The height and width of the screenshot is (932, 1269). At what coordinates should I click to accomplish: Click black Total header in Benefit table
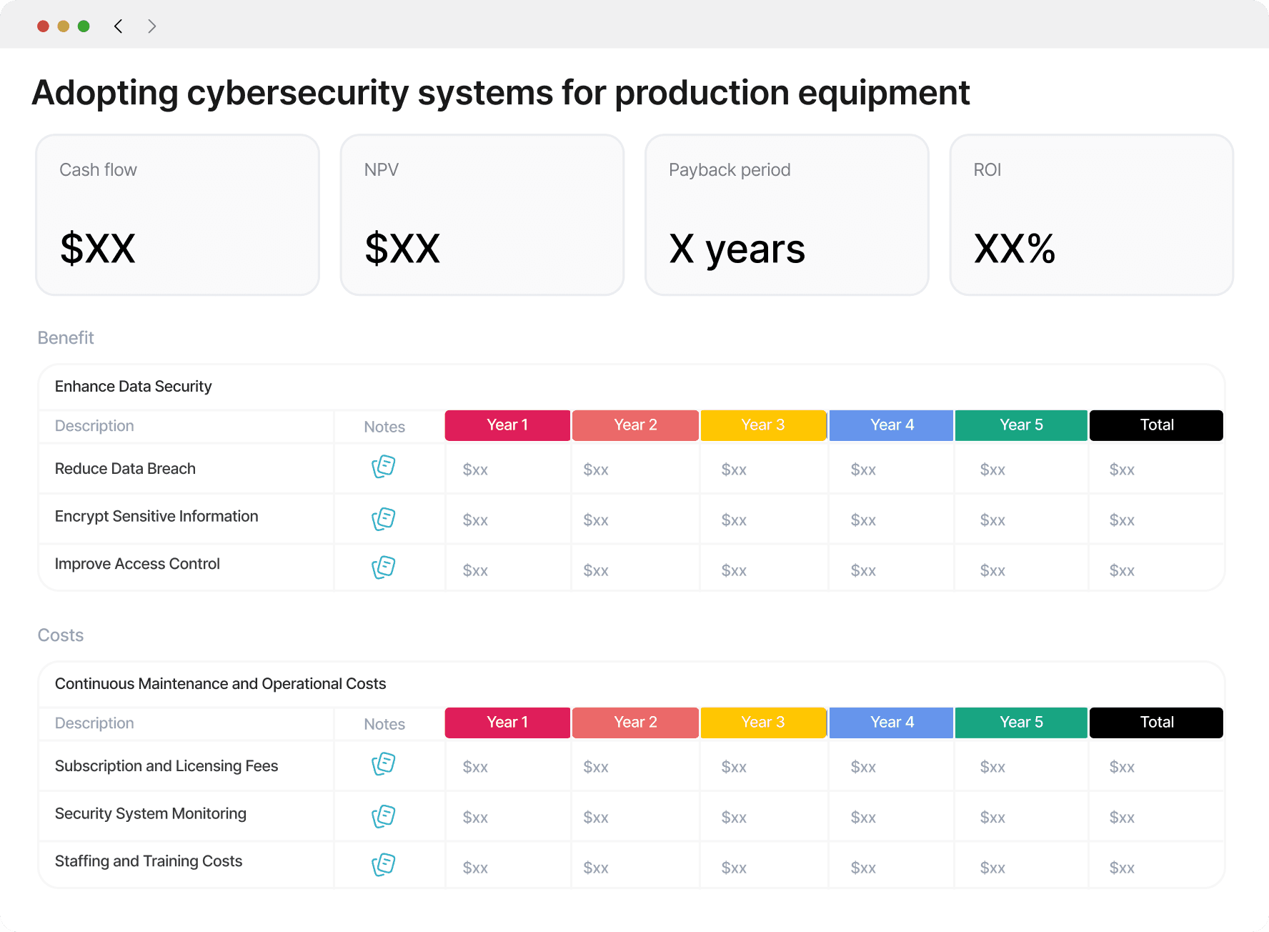pos(1156,425)
